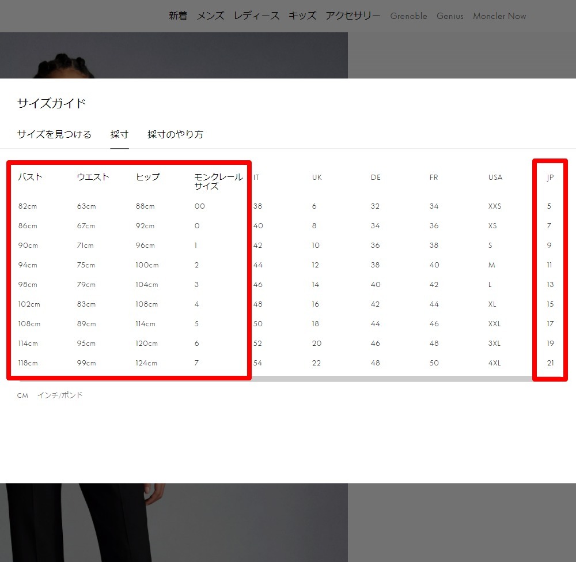The width and height of the screenshot is (576, 562).
Task: Switch units to インチ/ポンド
Action: click(x=60, y=395)
